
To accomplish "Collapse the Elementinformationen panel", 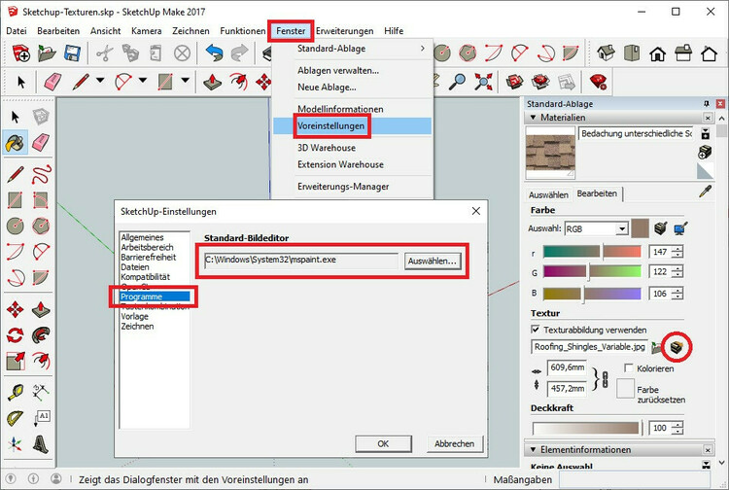I will pos(533,449).
